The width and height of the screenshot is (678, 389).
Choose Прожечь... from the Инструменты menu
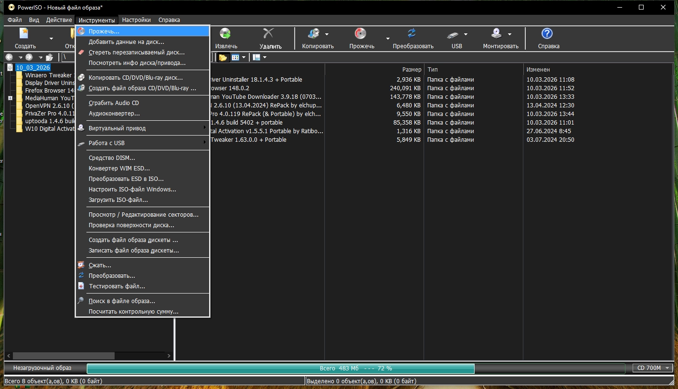pos(143,31)
